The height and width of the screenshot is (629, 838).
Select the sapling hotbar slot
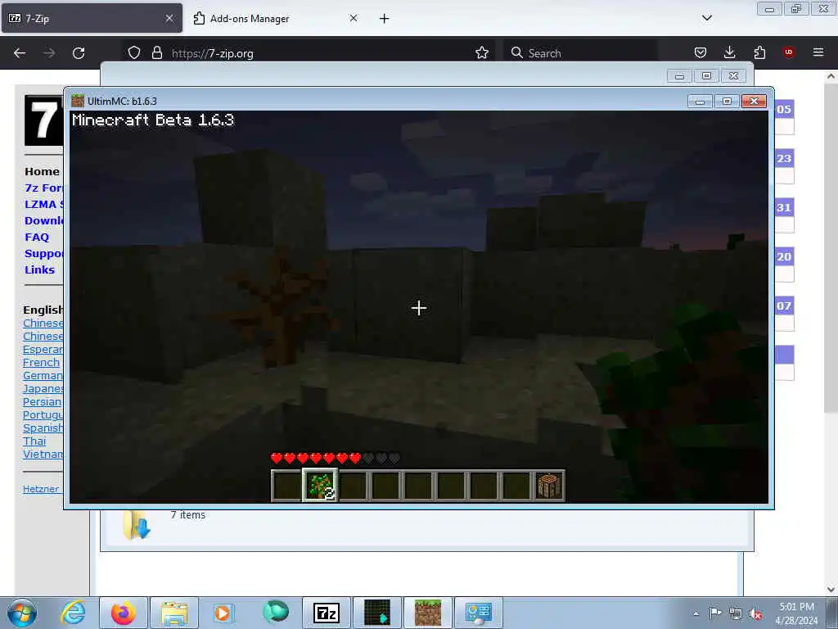click(320, 485)
